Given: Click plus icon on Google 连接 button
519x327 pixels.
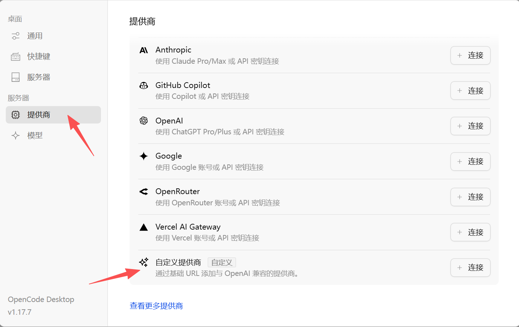Looking at the screenshot, I should [460, 162].
